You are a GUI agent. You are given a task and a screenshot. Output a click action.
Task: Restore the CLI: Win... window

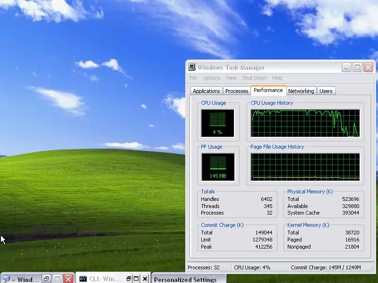(x=129, y=279)
